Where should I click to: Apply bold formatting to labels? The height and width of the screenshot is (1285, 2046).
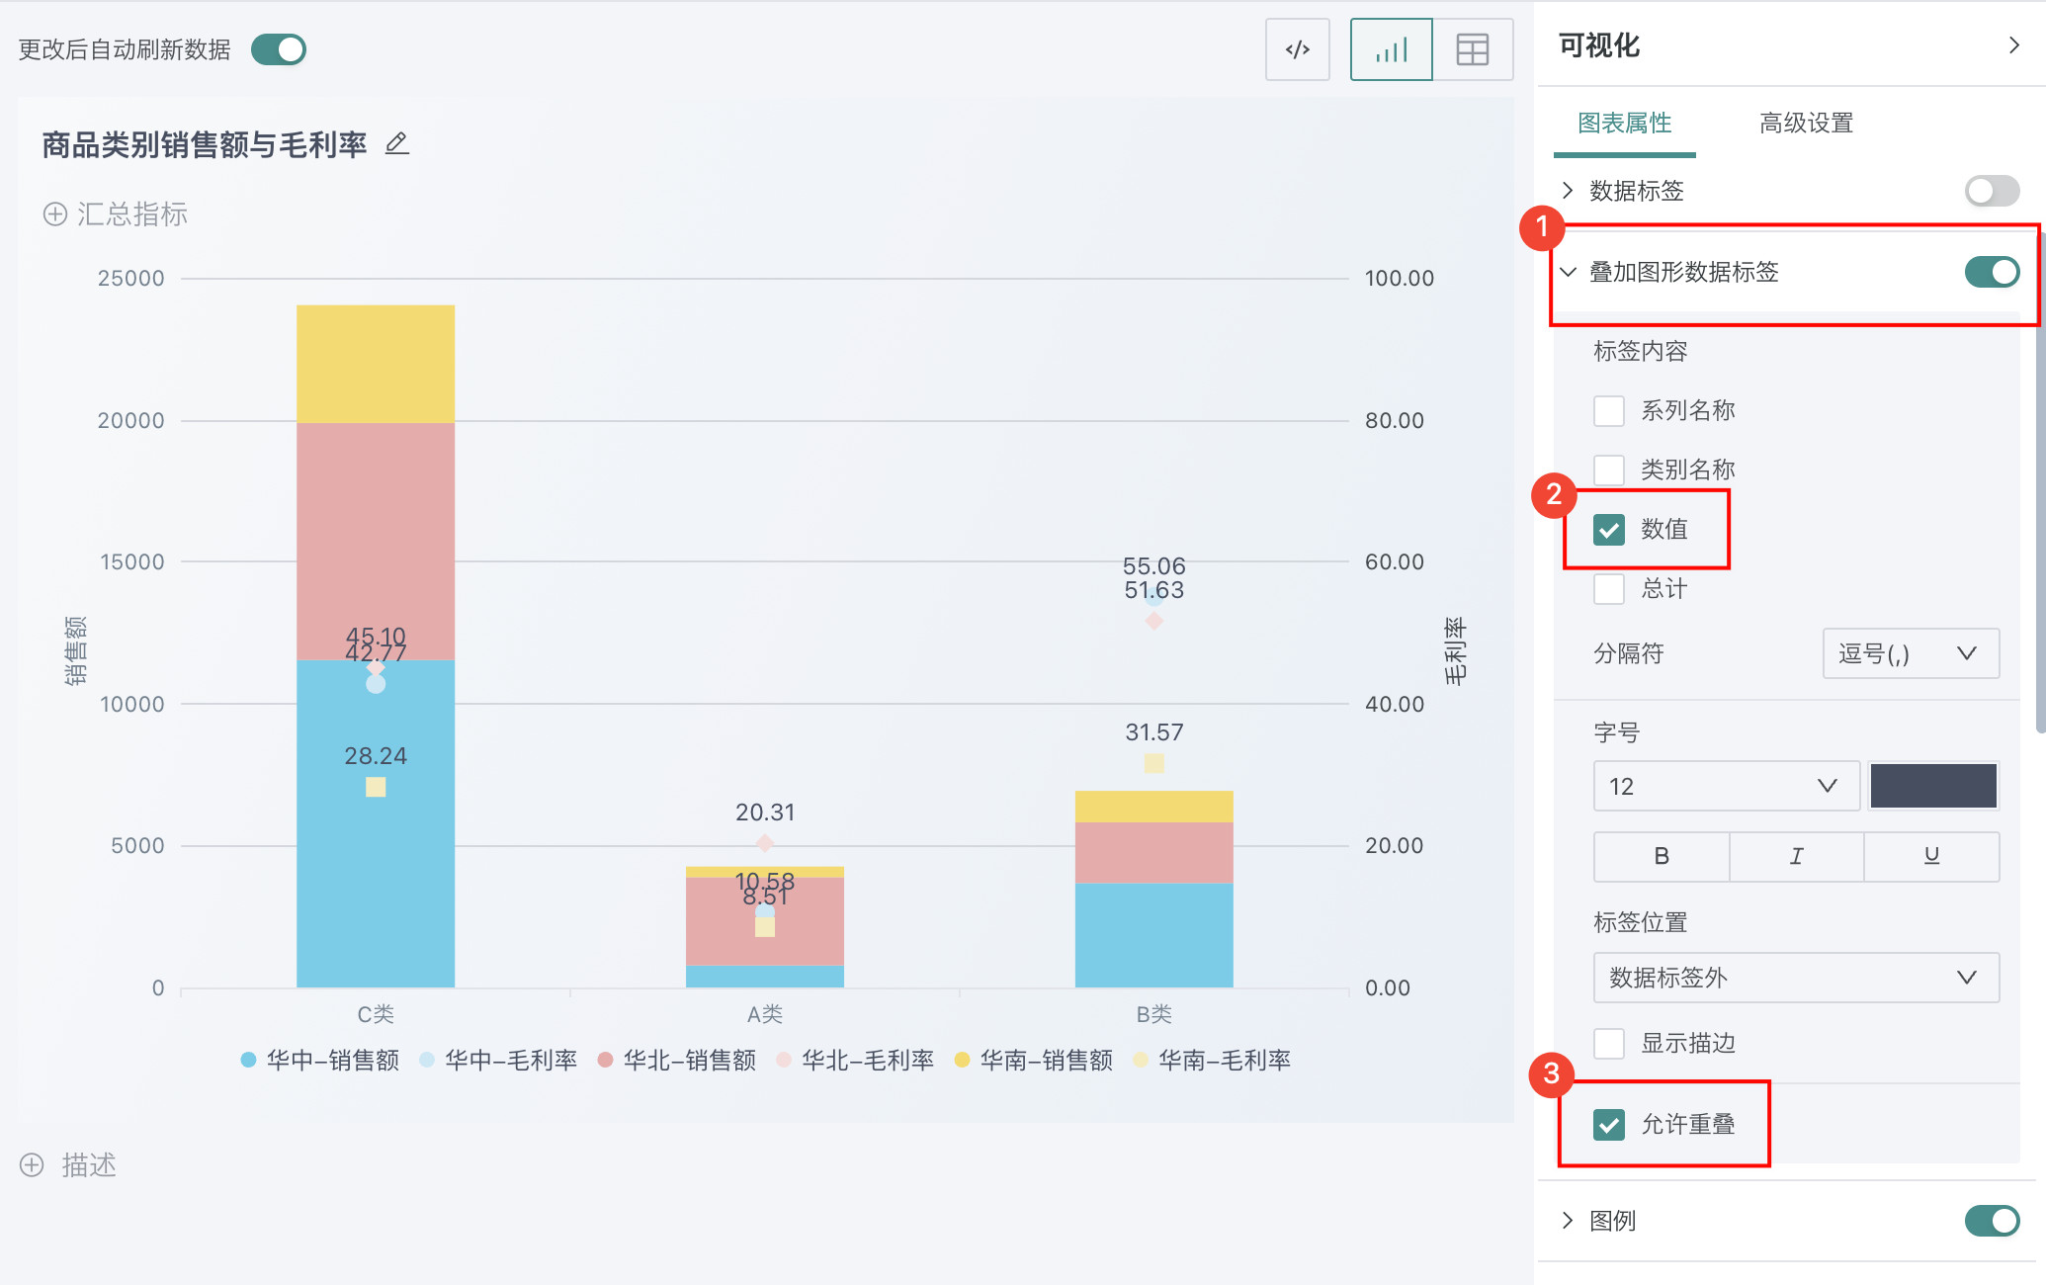(x=1662, y=856)
